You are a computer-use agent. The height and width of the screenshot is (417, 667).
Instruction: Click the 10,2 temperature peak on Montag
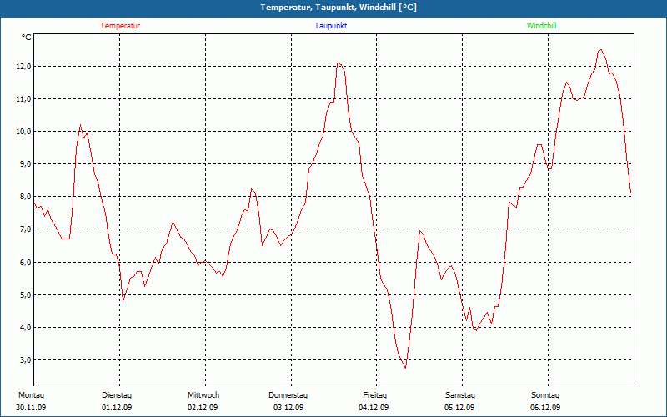(x=80, y=124)
